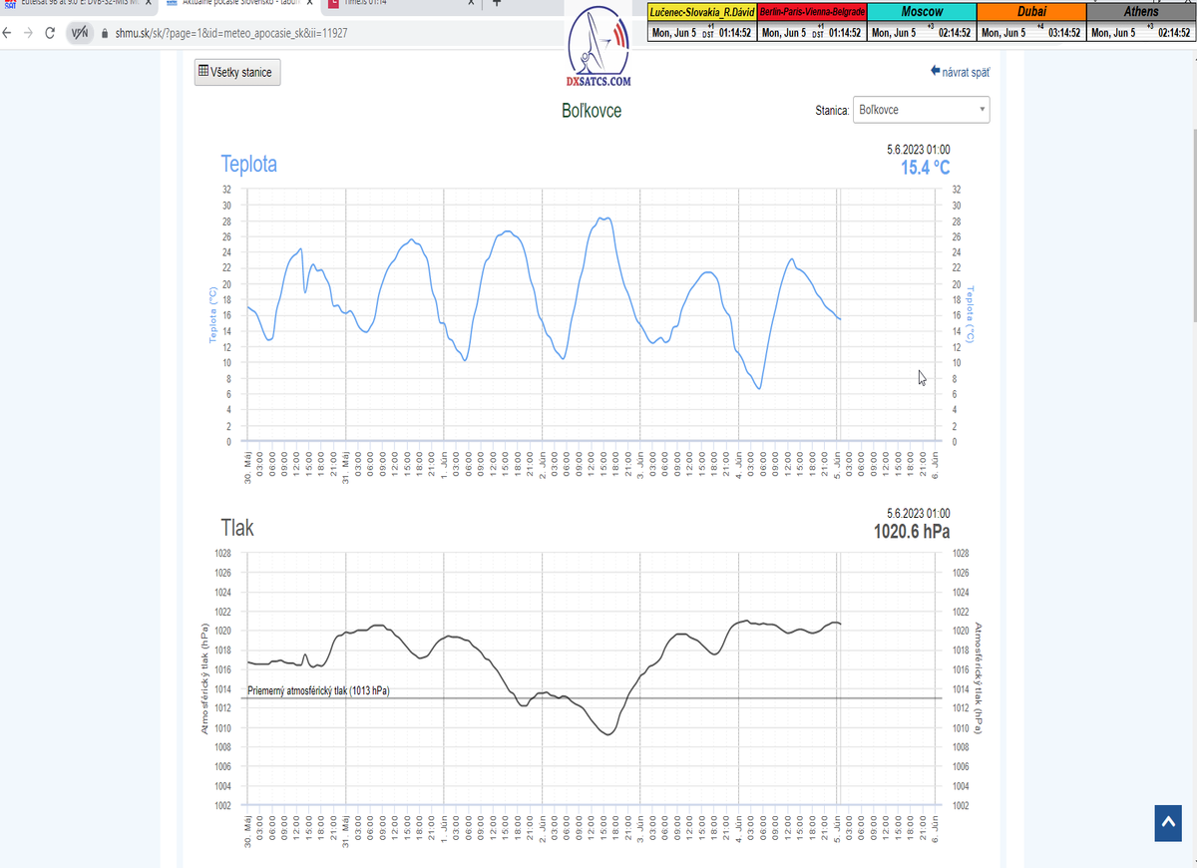Click the Všetky stanice button
The width and height of the screenshot is (1197, 868).
(237, 73)
